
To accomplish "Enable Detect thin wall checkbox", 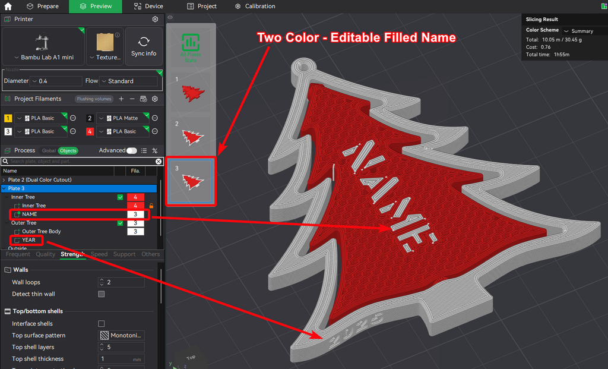I will click(x=102, y=294).
